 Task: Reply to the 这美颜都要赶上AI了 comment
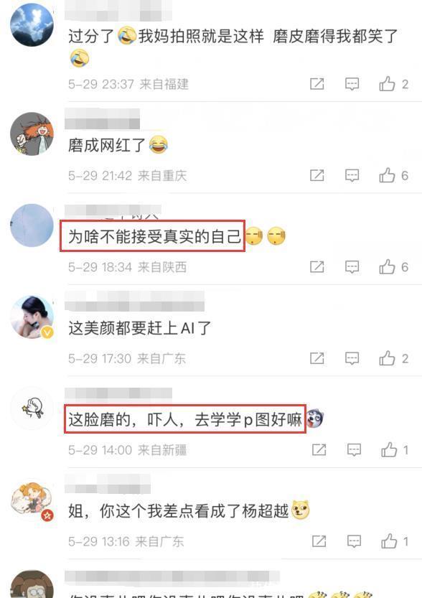(x=352, y=358)
